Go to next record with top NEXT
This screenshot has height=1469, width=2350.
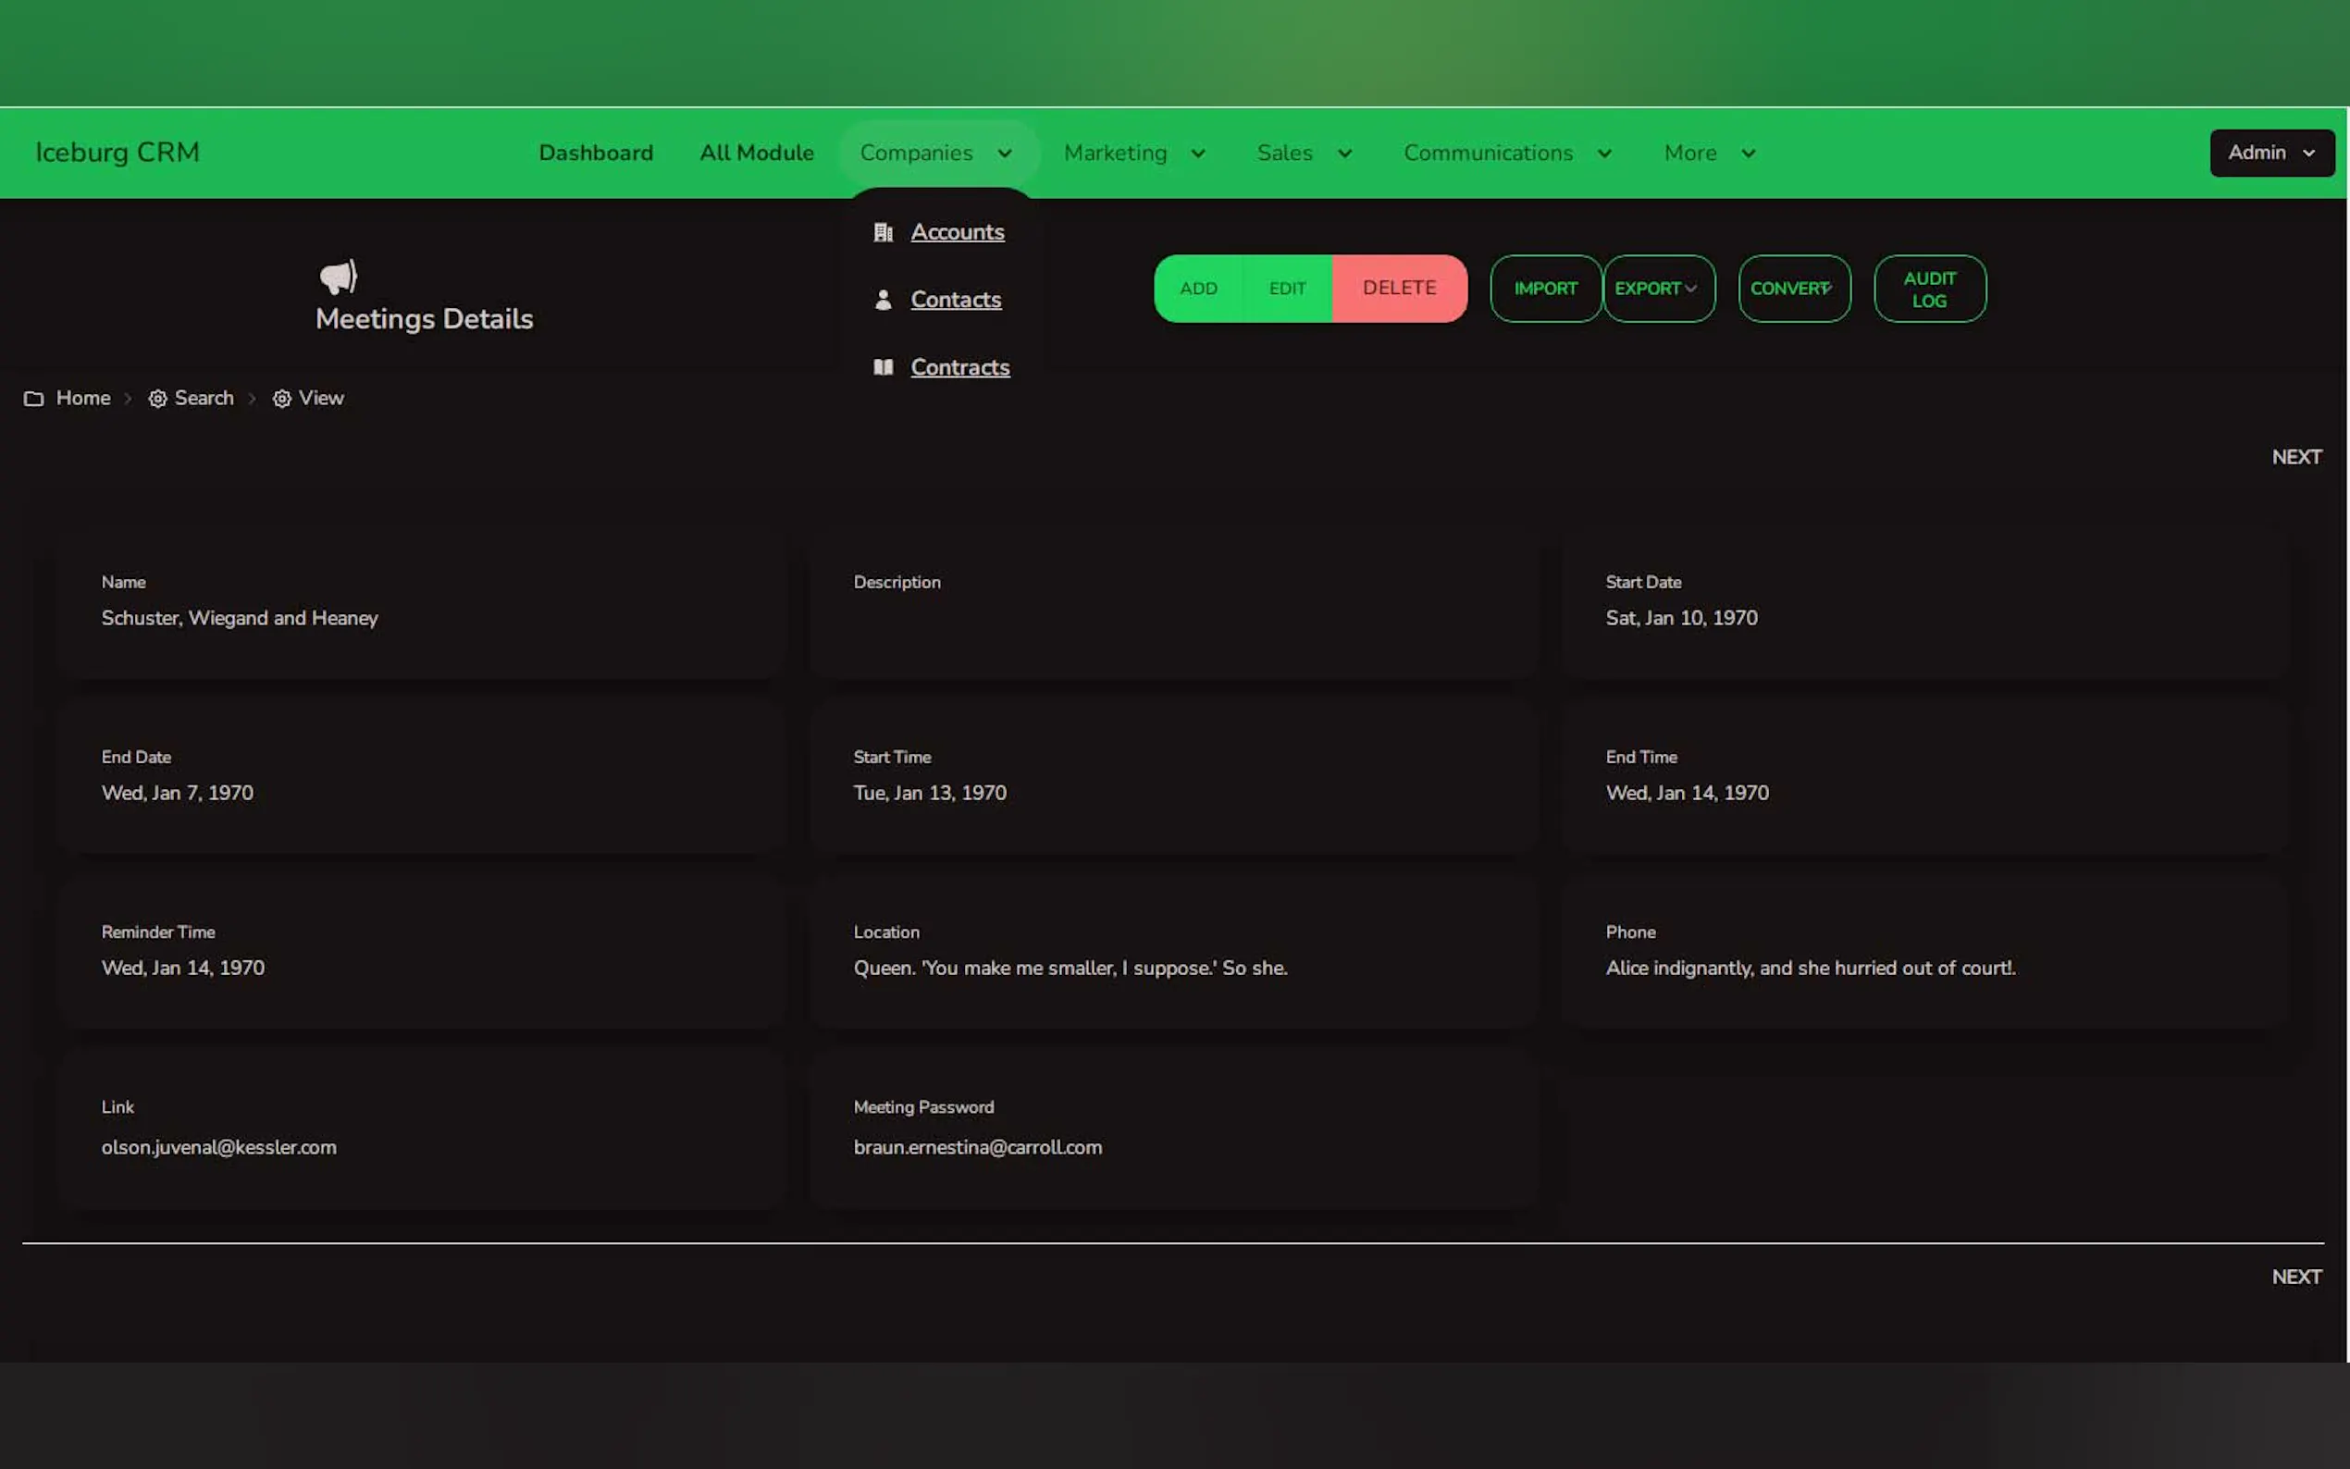point(2294,457)
